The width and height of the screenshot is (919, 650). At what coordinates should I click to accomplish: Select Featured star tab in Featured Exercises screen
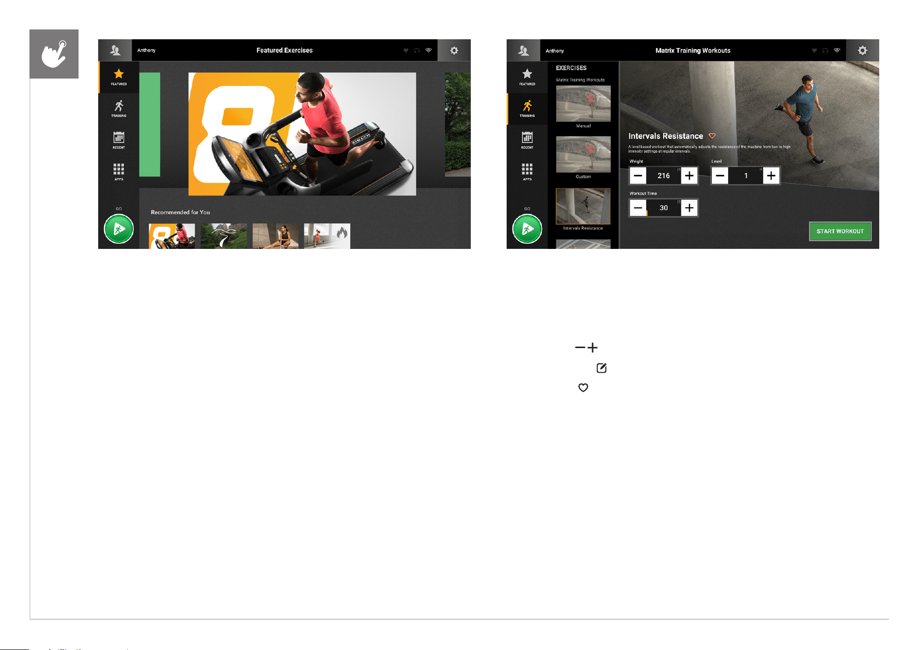pos(119,77)
